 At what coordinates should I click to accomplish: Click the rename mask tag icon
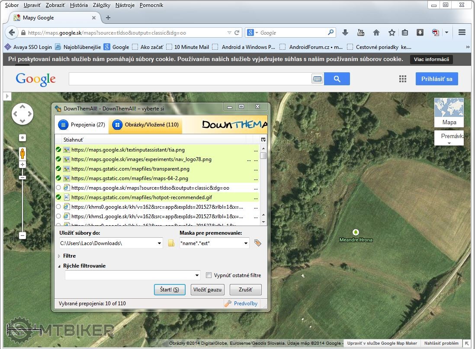click(x=258, y=243)
